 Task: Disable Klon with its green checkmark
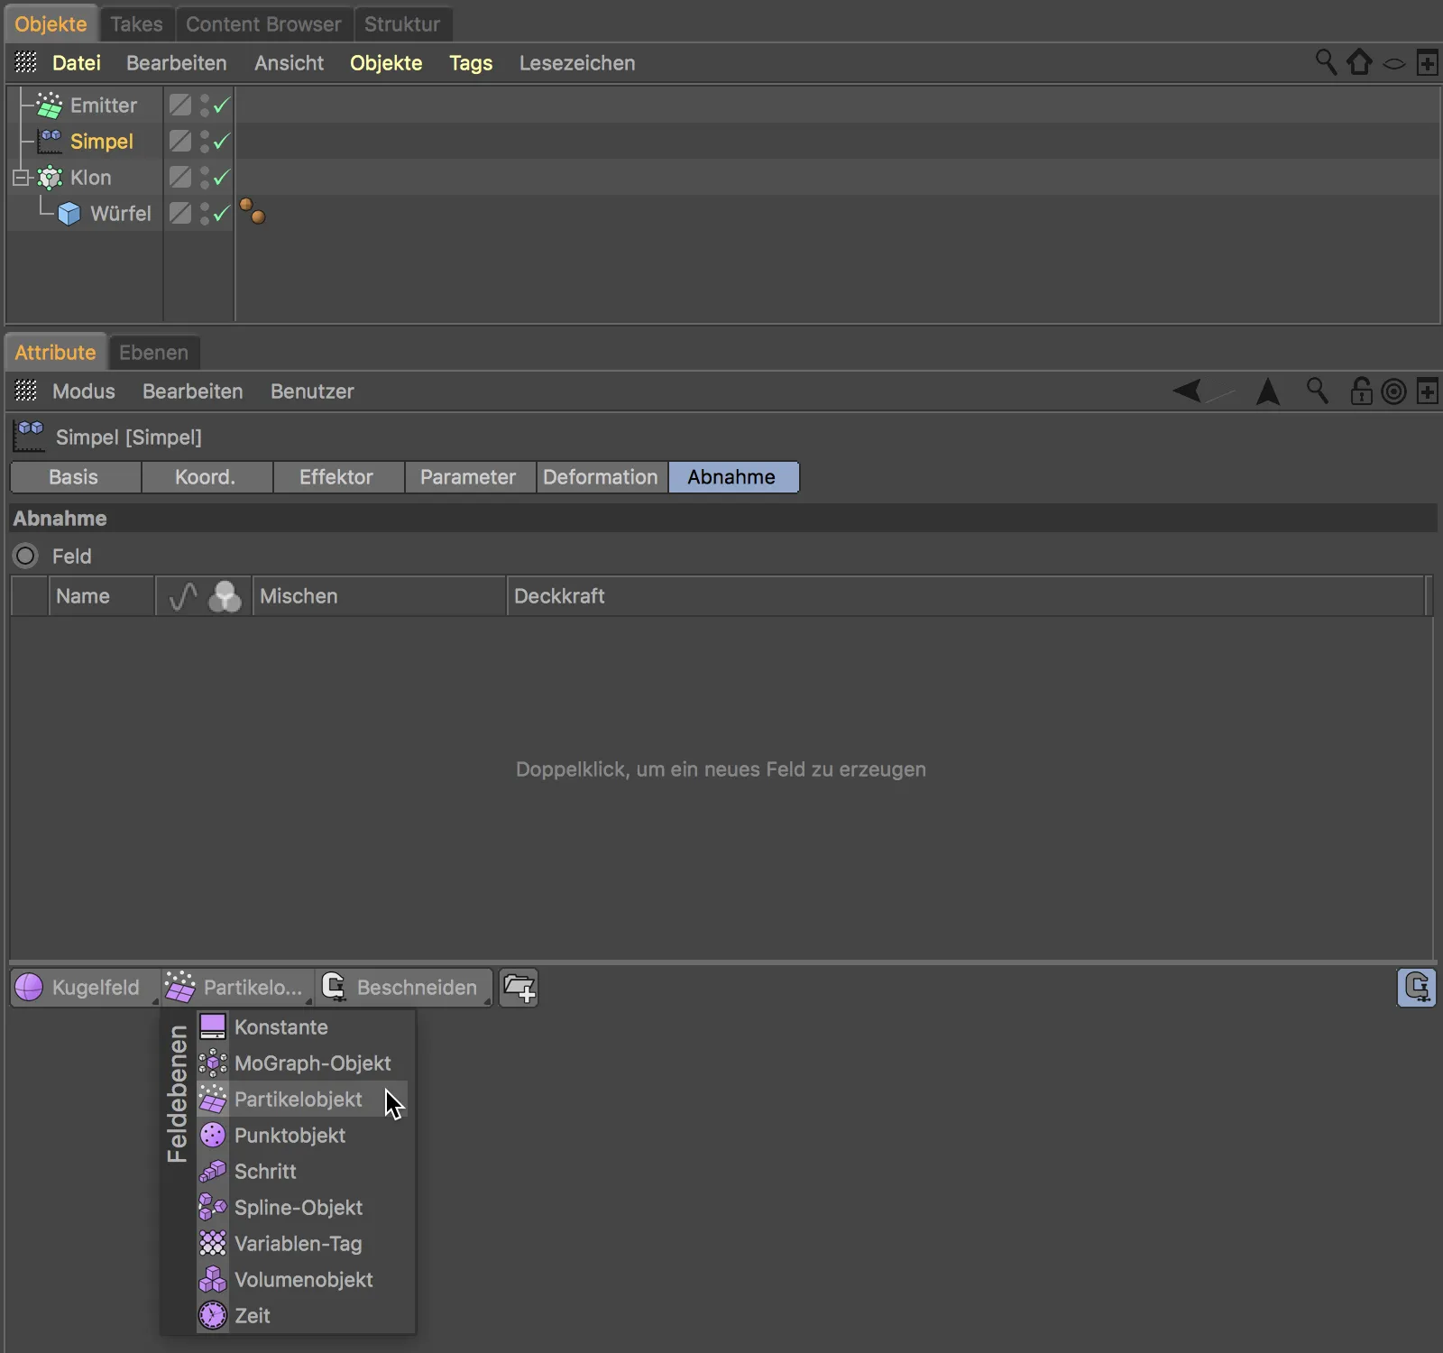222,178
